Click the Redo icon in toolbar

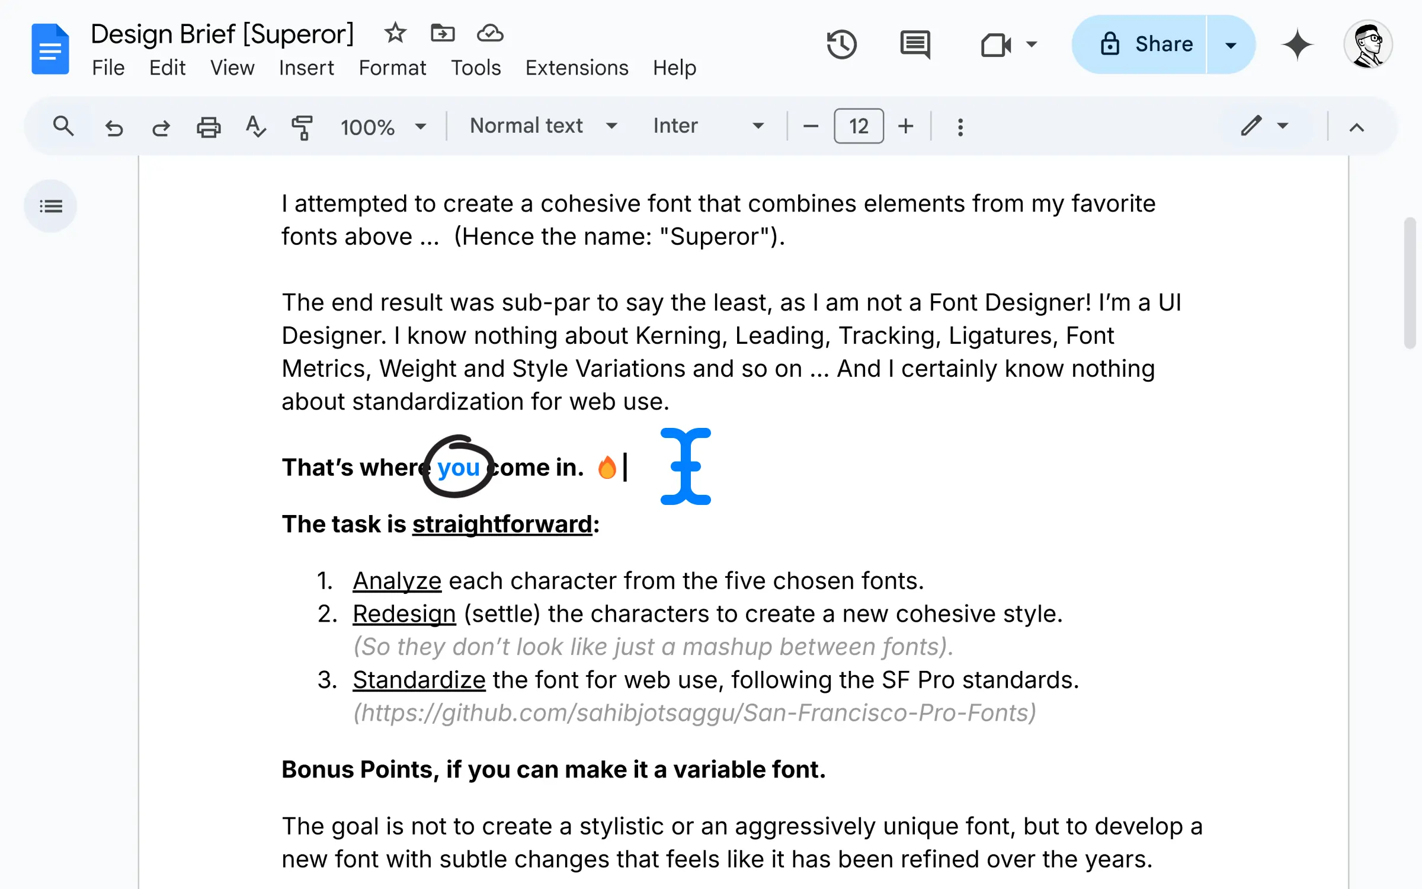[x=160, y=126]
